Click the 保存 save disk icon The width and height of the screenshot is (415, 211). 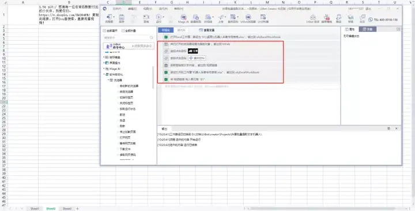click(122, 17)
